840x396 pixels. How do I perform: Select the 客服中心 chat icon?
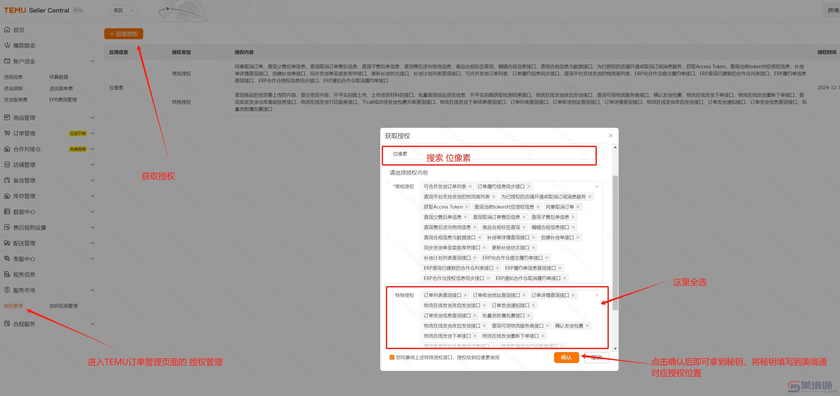pos(7,258)
